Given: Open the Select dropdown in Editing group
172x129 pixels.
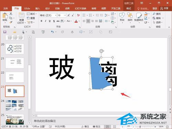Looking at the screenshot, I should (x=158, y=22).
